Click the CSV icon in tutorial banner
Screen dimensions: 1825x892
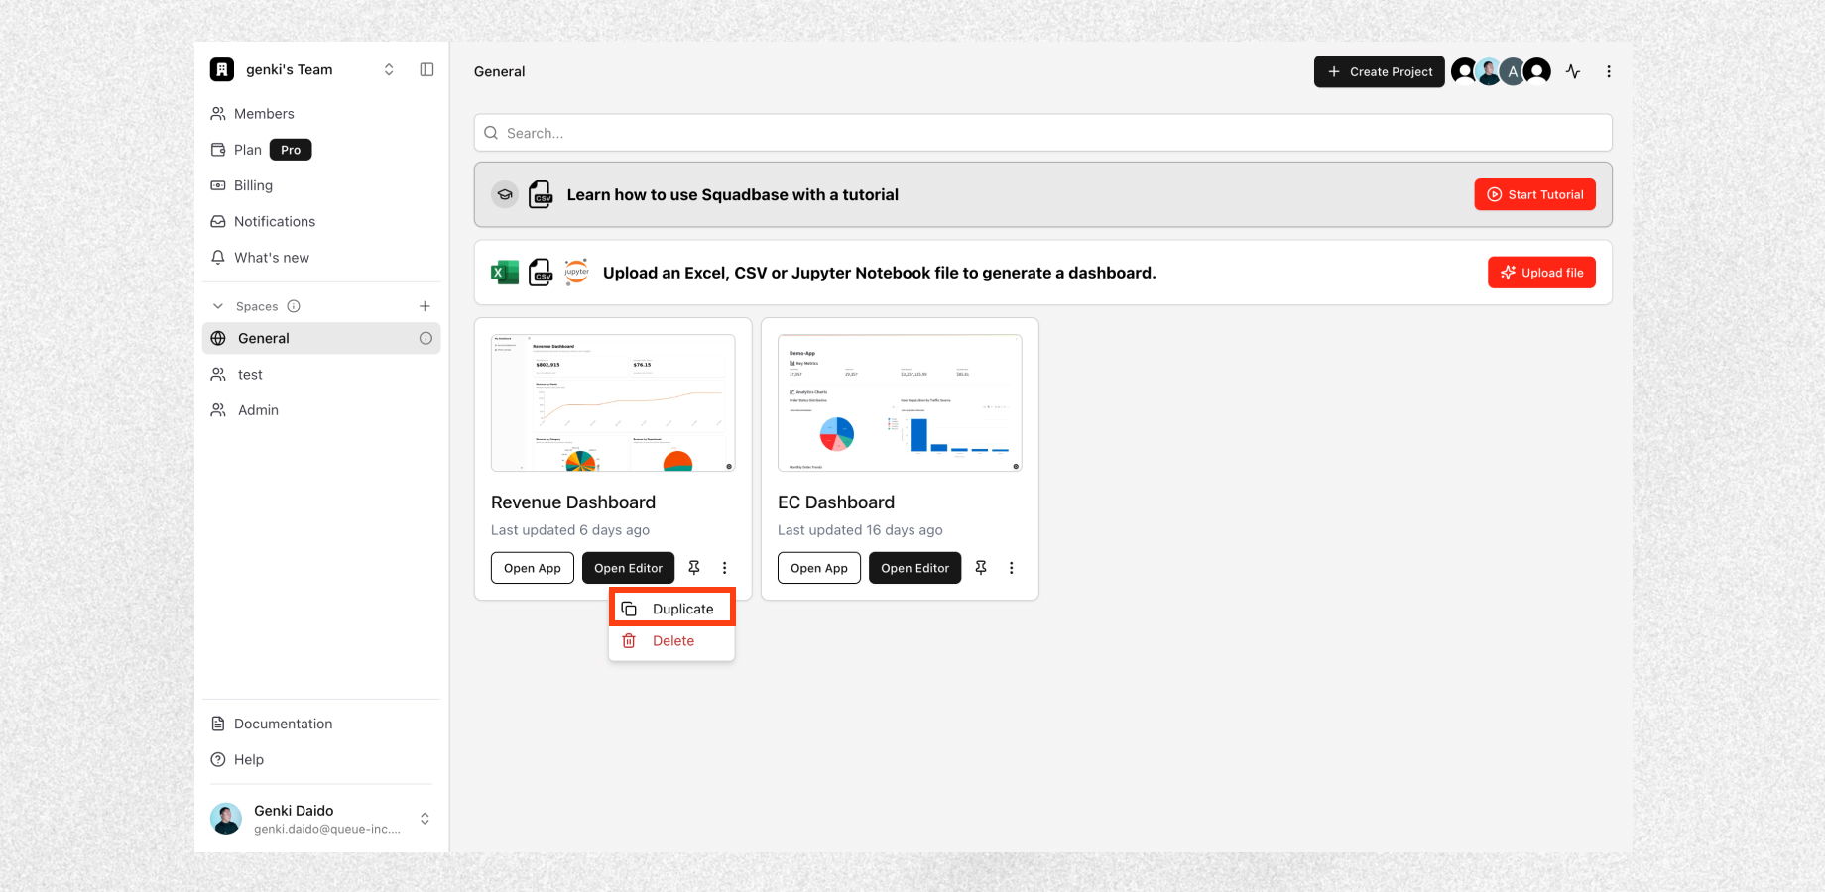(541, 194)
